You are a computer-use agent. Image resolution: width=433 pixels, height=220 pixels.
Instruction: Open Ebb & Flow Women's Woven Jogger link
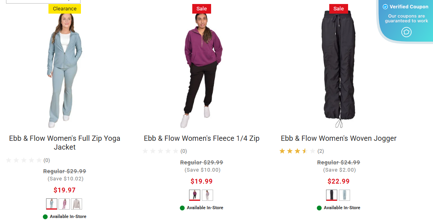[338, 138]
